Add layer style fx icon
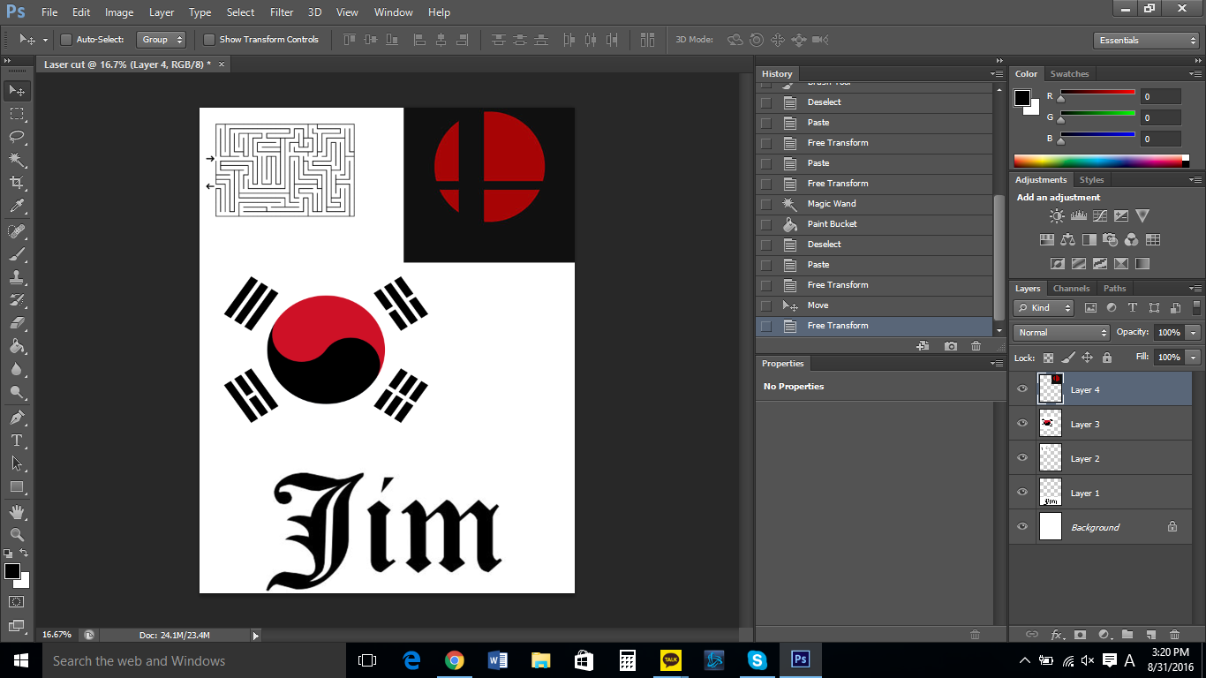Image resolution: width=1206 pixels, height=678 pixels. 1057,634
